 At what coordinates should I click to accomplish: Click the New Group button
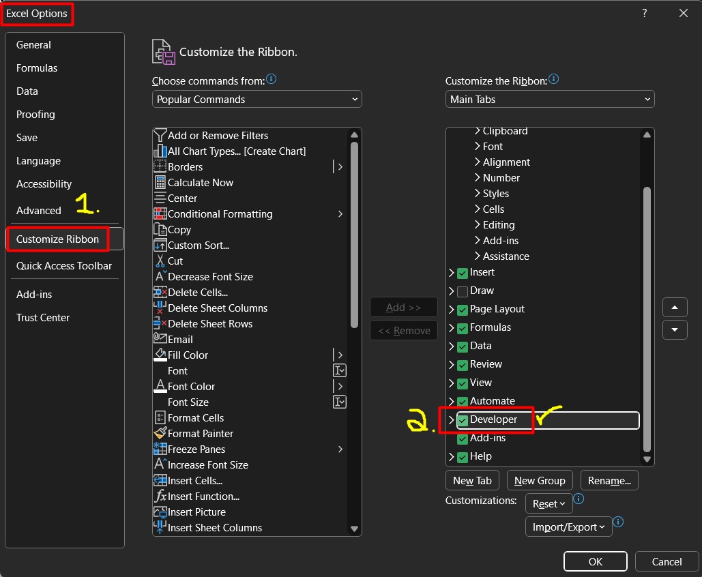540,480
